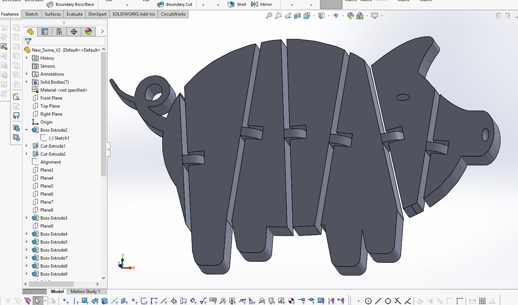Select the Model tab at the bottom
This screenshot has height=305, width=518.
coord(57,292)
